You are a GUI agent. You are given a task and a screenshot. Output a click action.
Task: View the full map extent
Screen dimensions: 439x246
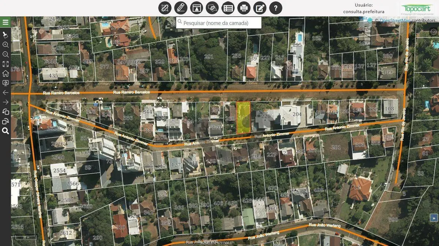(5, 64)
